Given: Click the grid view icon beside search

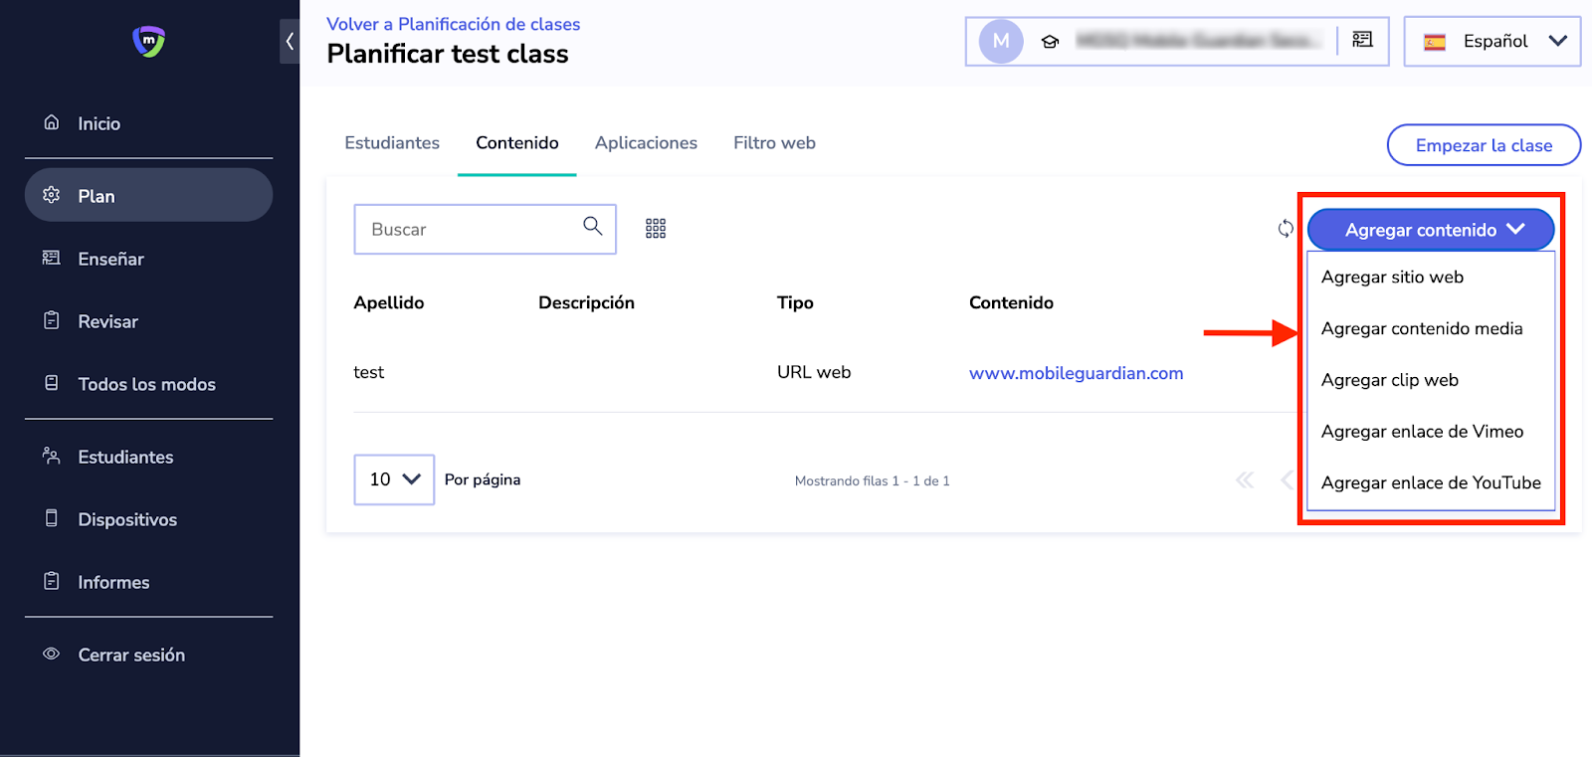Looking at the screenshot, I should [x=655, y=229].
